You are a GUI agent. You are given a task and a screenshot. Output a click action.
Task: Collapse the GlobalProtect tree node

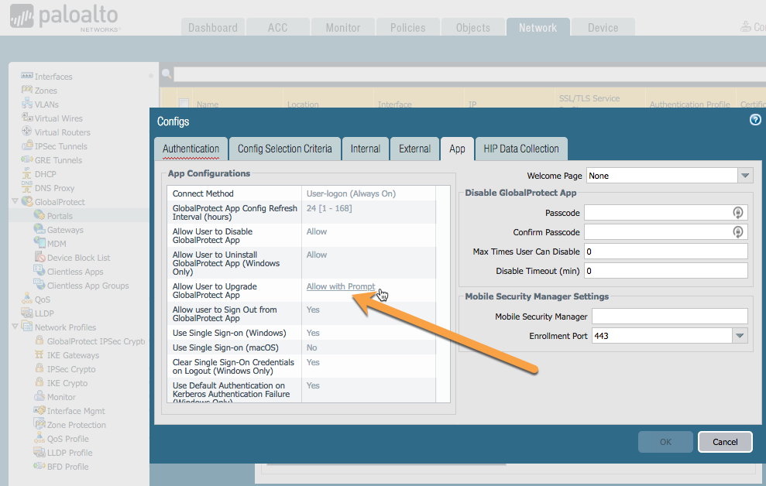pyautogui.click(x=15, y=200)
